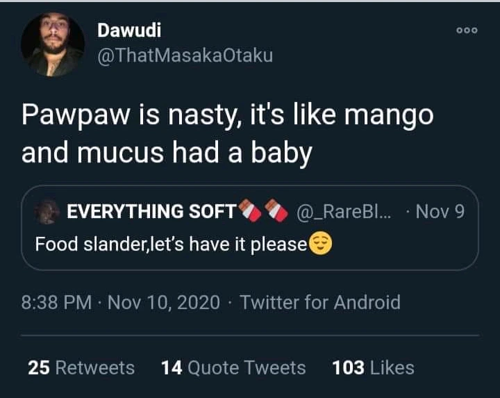Open Dawudi's profile picture

click(53, 44)
